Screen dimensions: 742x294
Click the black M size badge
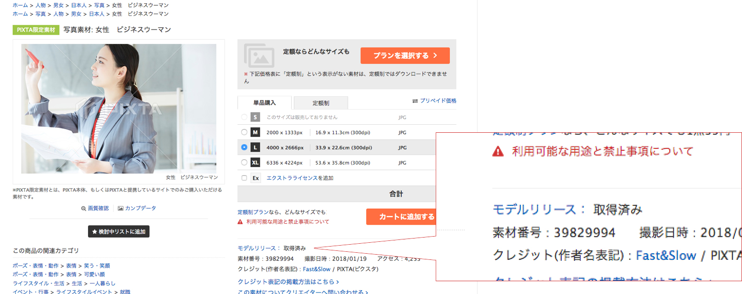pos(255,132)
